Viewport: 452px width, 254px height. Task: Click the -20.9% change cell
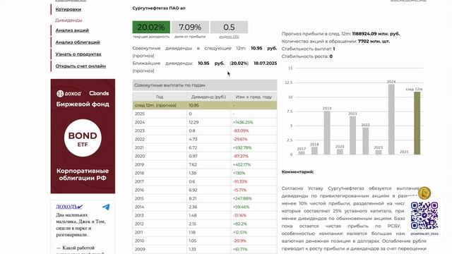point(254,241)
